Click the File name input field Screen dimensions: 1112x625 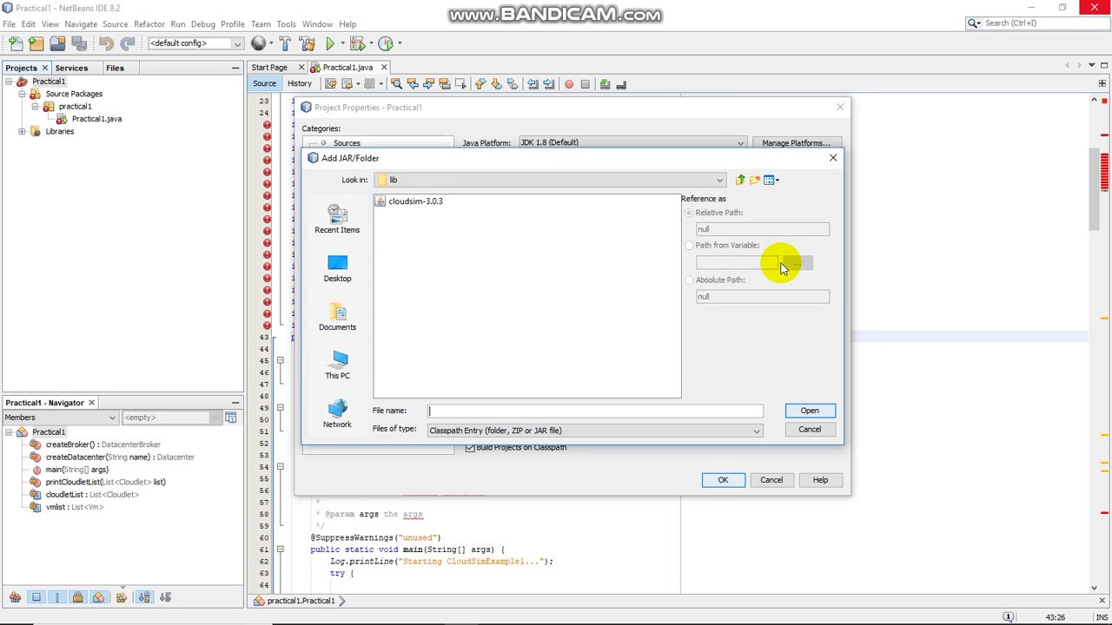coord(595,411)
